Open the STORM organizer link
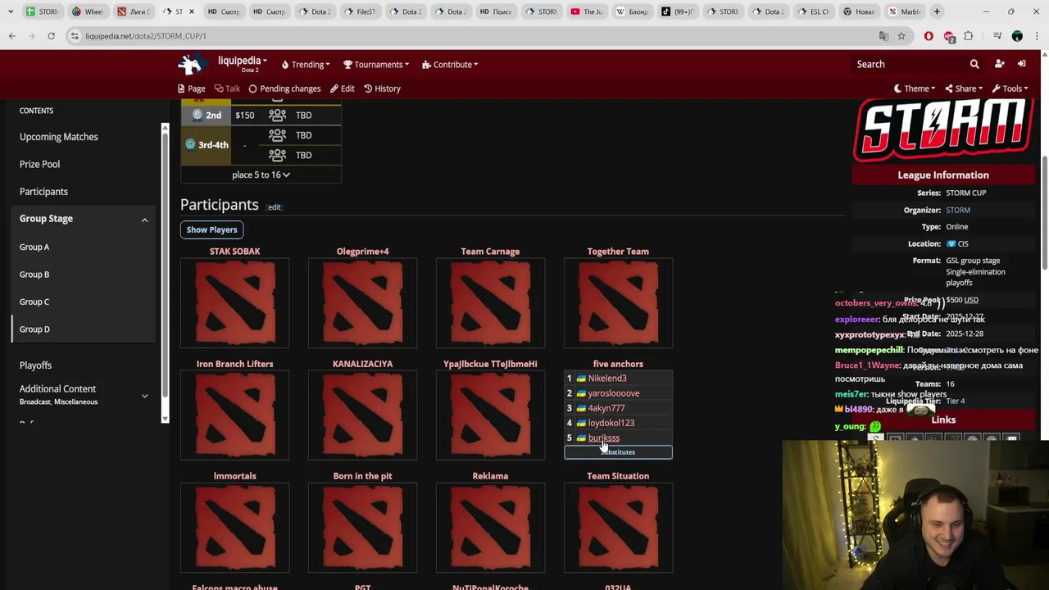 pyautogui.click(x=957, y=210)
